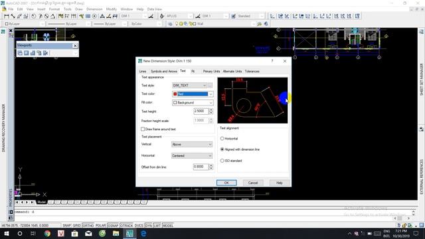Open the Text style dropdown DIM_TEXT

(x=189, y=86)
